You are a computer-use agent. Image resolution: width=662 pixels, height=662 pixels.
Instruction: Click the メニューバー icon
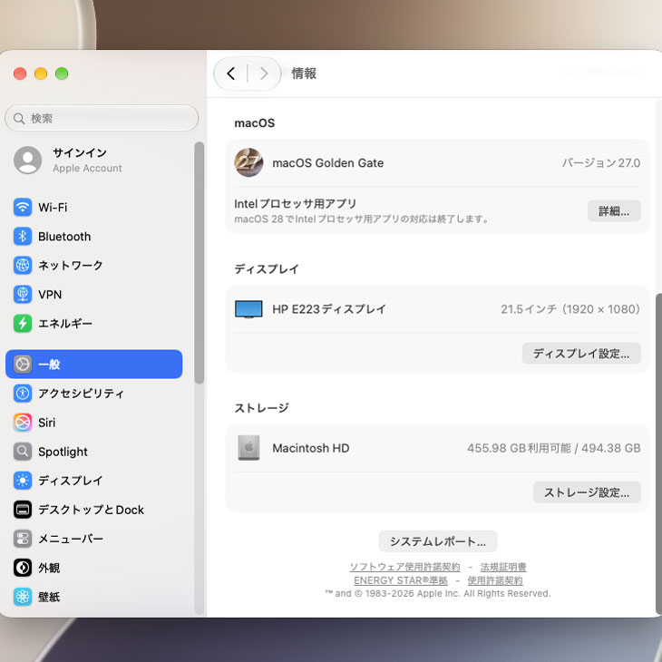point(23,539)
